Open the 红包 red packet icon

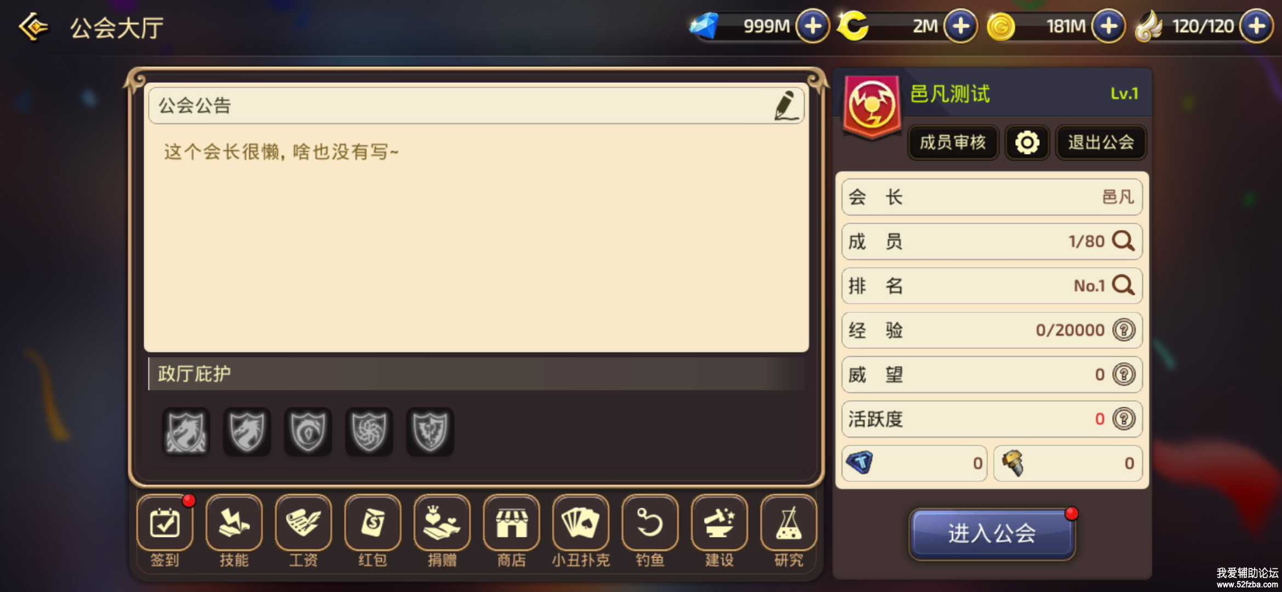pos(373,523)
